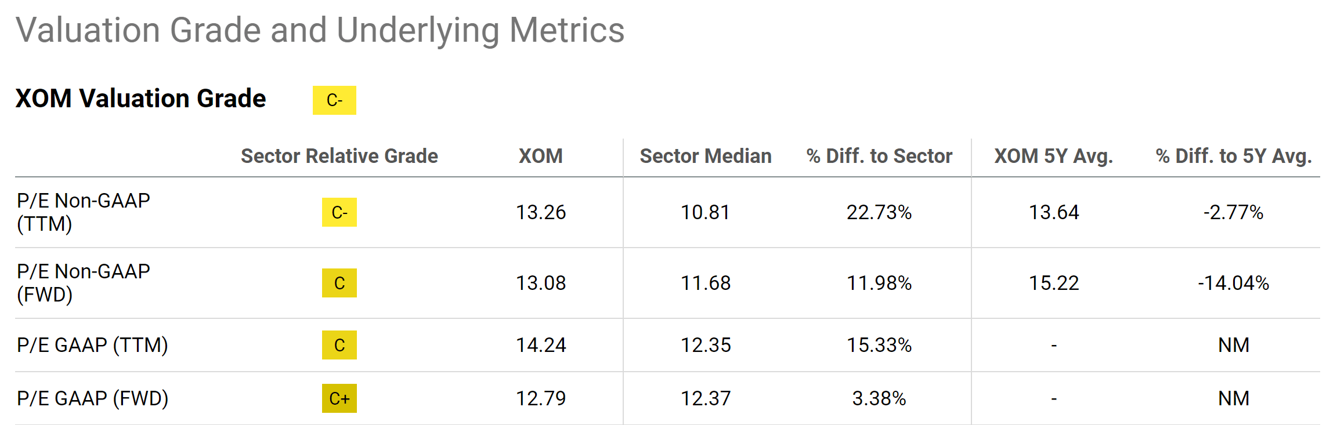Click the XOM Valuation Grade title

coord(140,99)
